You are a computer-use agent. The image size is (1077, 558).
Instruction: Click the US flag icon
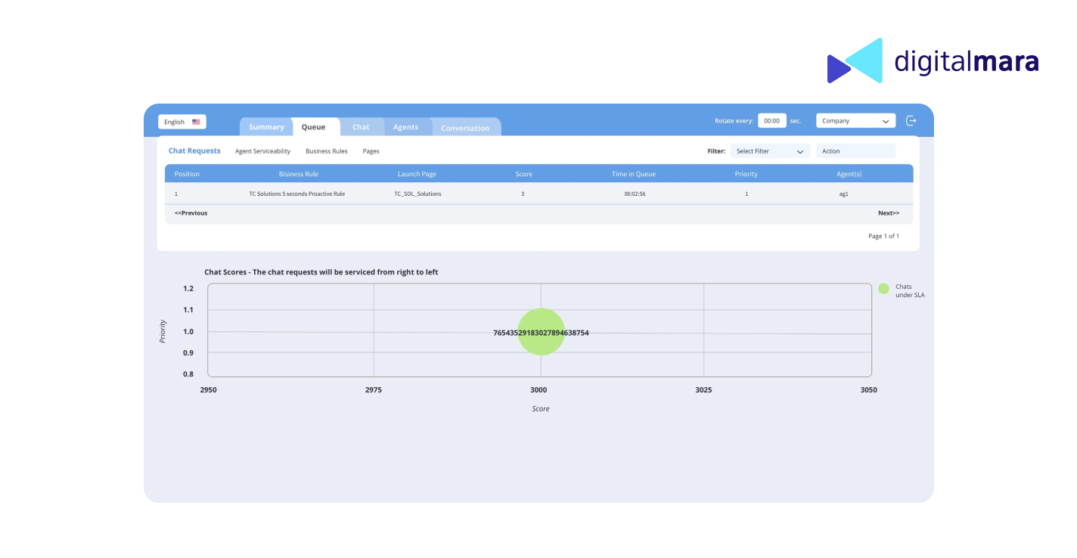tap(196, 122)
